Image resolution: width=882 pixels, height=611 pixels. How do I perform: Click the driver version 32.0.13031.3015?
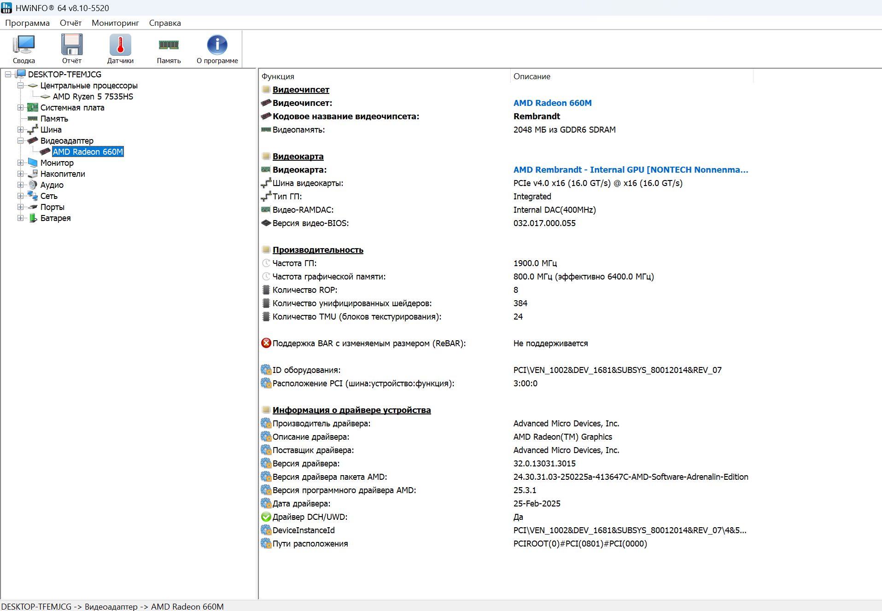(544, 463)
